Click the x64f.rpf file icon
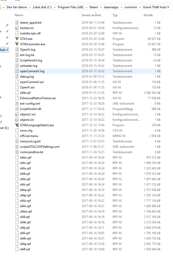173x257 pixels. 17,249
